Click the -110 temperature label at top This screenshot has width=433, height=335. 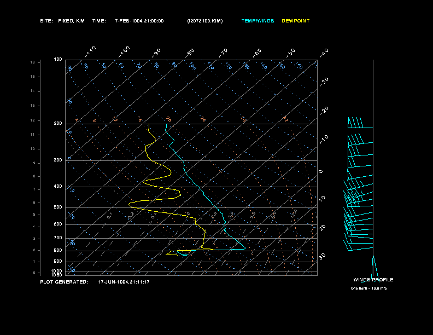[91, 50]
